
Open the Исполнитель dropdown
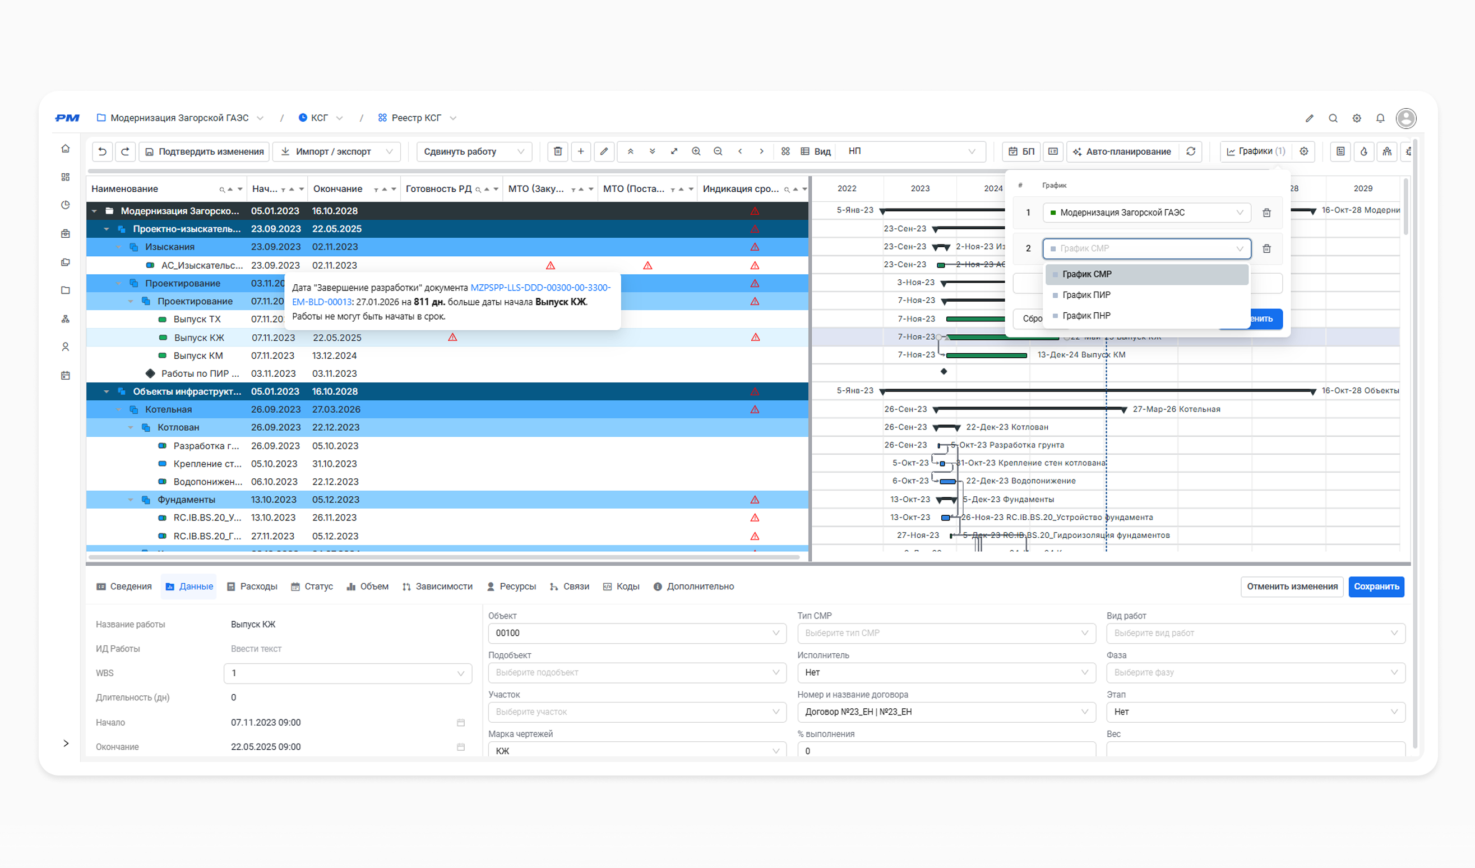pos(946,672)
